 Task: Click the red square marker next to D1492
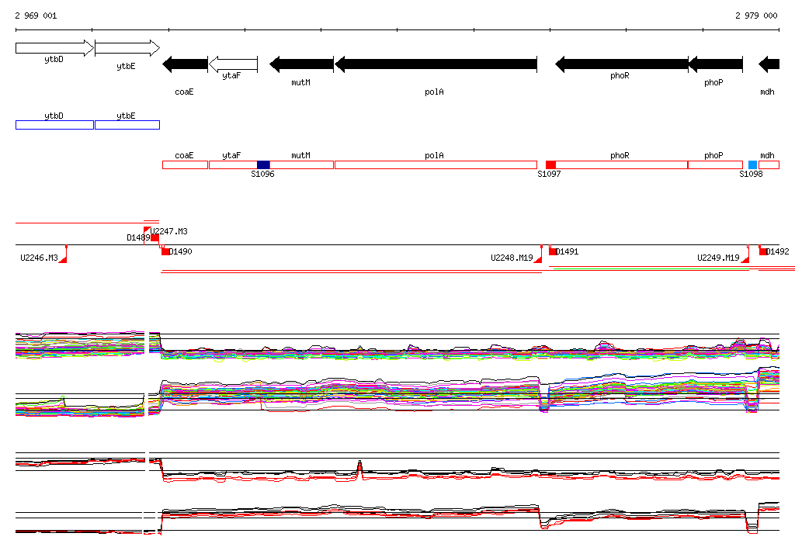coord(763,251)
